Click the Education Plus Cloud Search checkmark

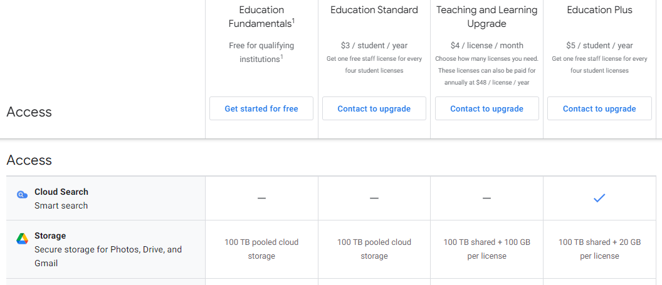coord(599,198)
